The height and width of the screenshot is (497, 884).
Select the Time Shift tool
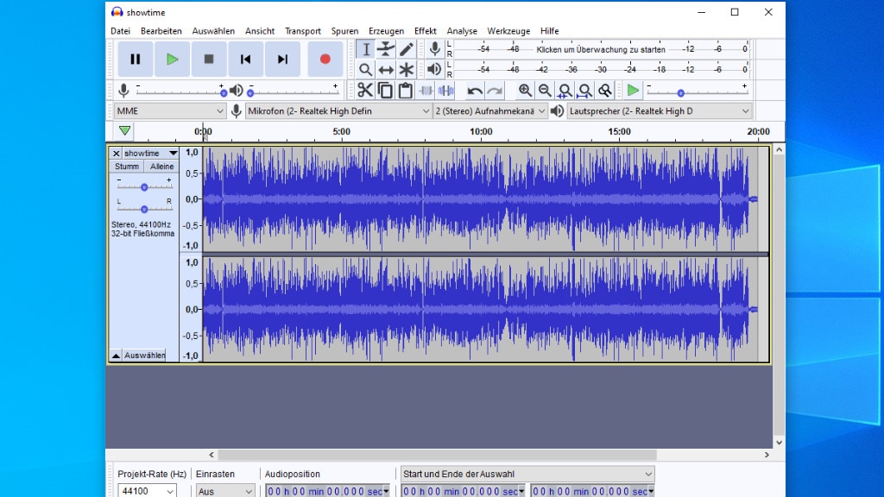pyautogui.click(x=386, y=70)
